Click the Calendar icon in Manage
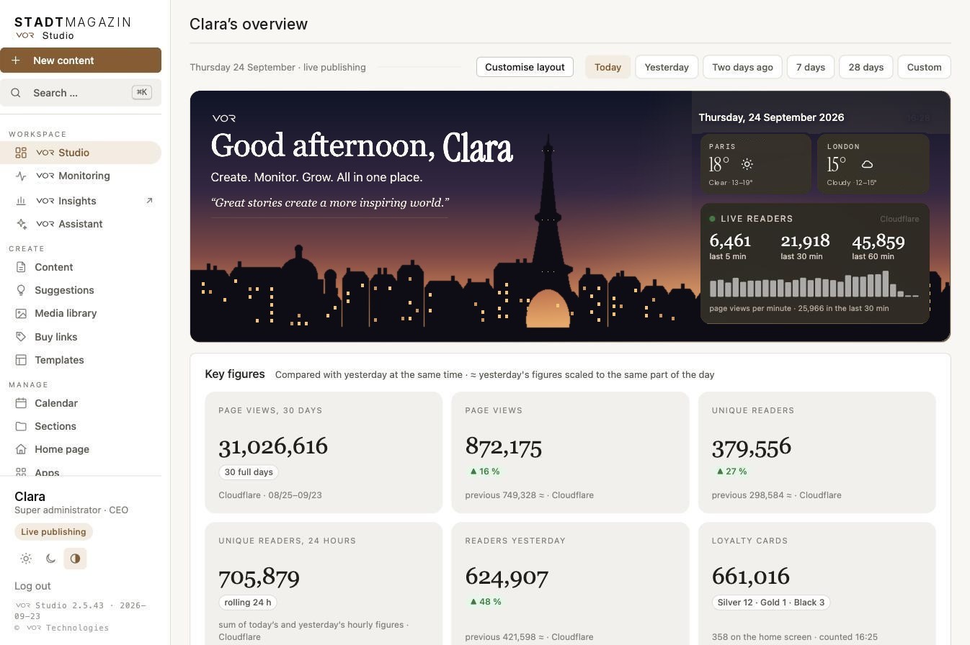This screenshot has height=645, width=970. point(21,403)
